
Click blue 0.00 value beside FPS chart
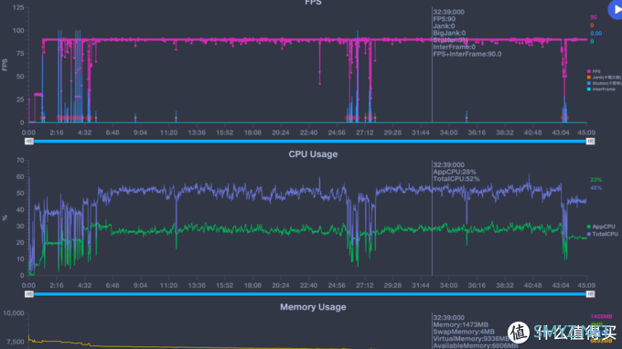[x=595, y=33]
